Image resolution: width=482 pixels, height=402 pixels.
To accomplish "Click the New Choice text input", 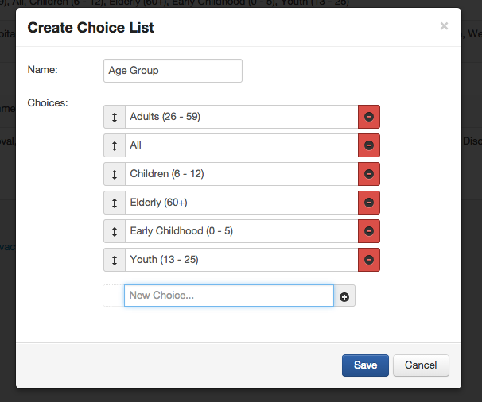I will 228,296.
